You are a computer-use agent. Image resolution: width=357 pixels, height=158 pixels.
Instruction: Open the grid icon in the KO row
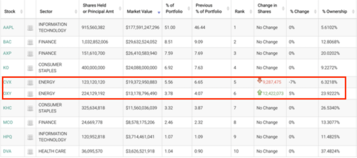click(30, 68)
